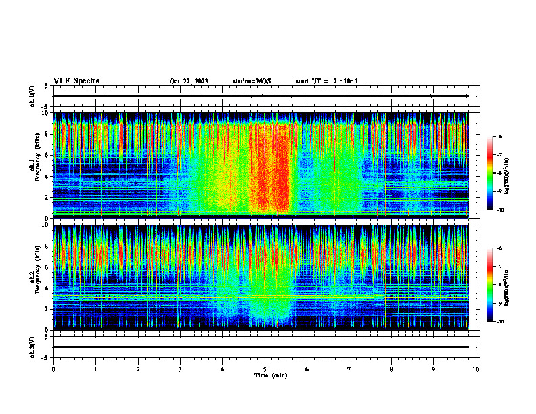Click the "1" tick on Time axis
Screen dimensions: 536x414
(x=95, y=369)
